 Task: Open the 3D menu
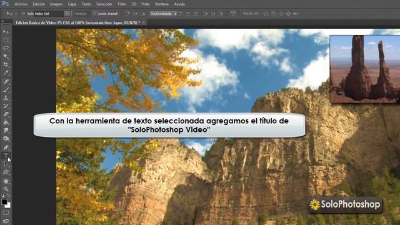tap(134, 4)
